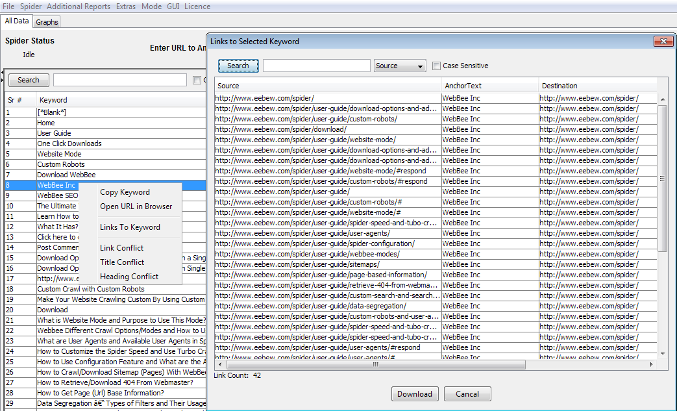Select the Website Mode keyword row
Viewport: 677px width, 411px height.
[x=105, y=154]
